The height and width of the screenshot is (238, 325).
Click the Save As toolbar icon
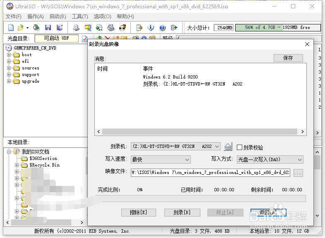tap(60, 28)
